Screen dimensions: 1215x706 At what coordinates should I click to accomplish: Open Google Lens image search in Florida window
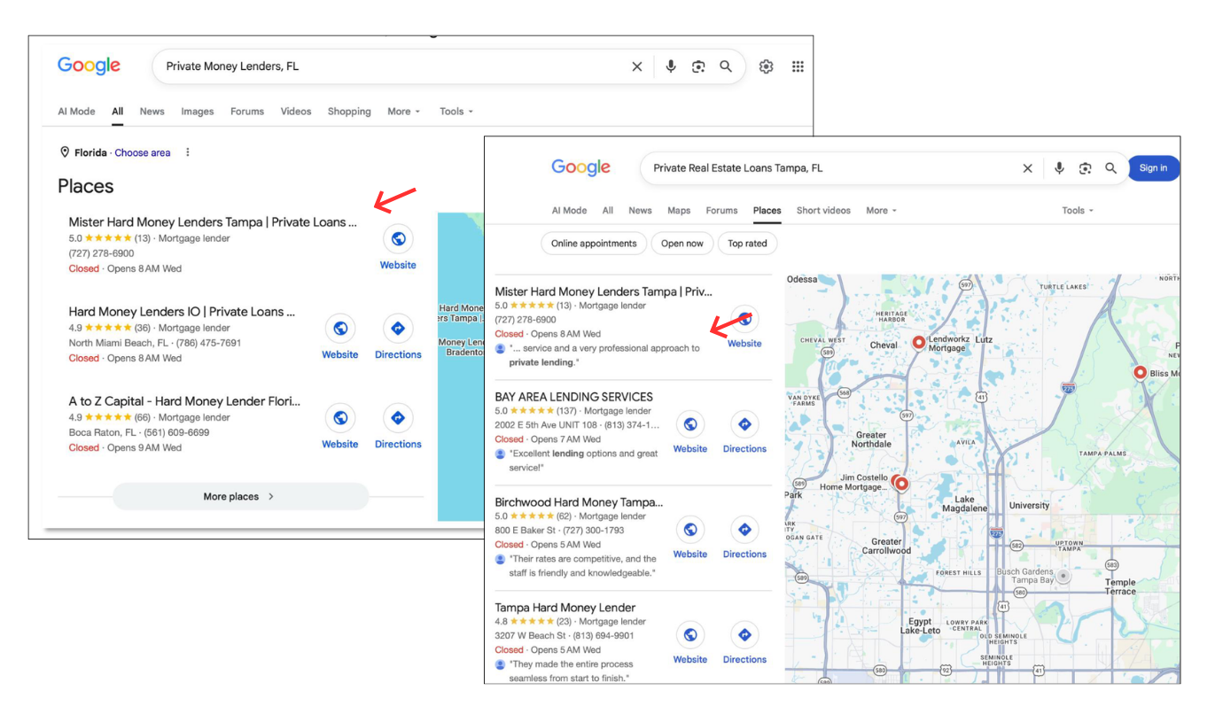coord(698,66)
